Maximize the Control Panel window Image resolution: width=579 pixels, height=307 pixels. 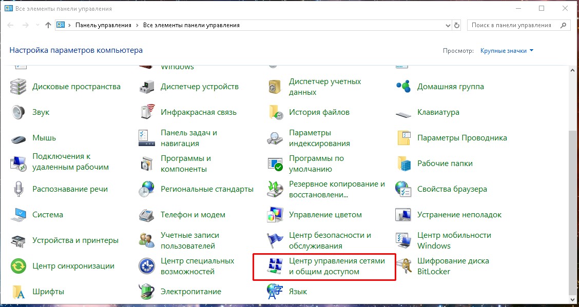[x=542, y=9]
